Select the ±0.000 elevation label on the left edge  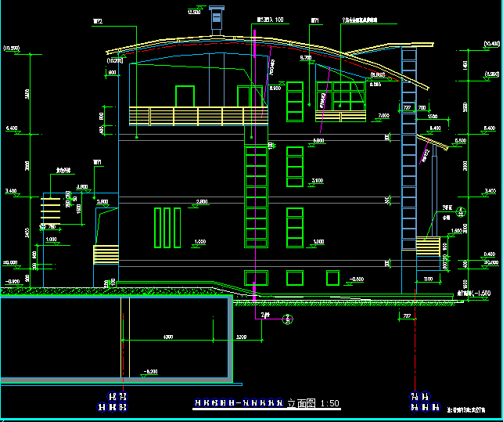click(11, 262)
